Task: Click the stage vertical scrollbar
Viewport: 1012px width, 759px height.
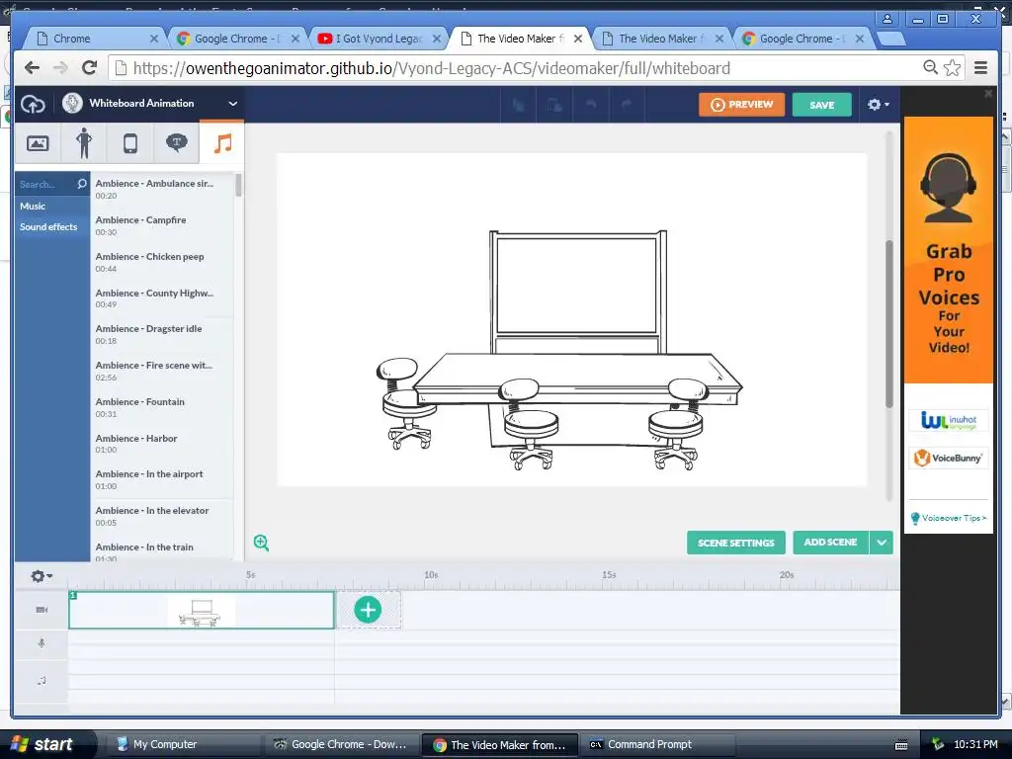Action: point(888,323)
